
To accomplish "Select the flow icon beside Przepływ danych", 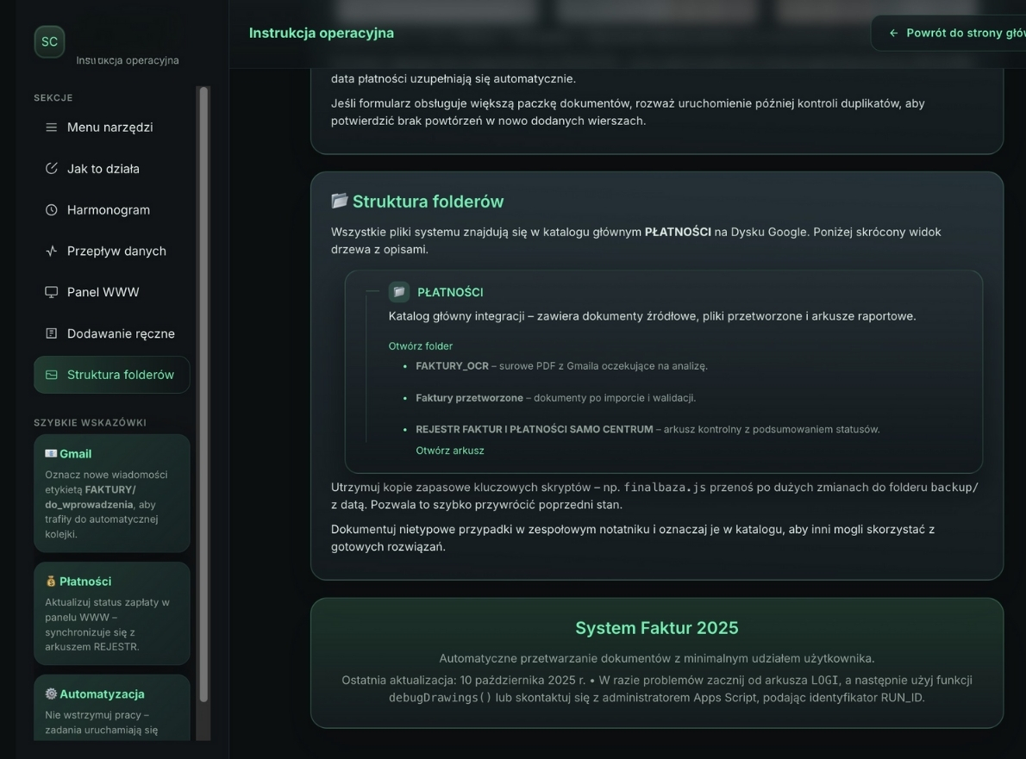I will point(52,251).
